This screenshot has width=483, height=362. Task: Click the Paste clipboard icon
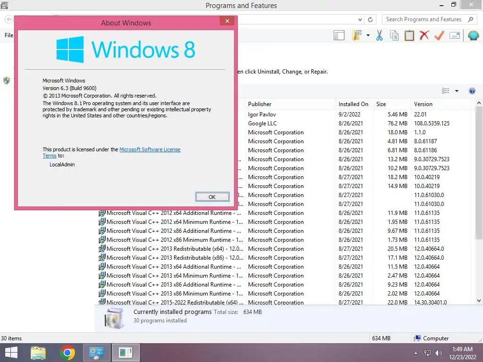409,35
